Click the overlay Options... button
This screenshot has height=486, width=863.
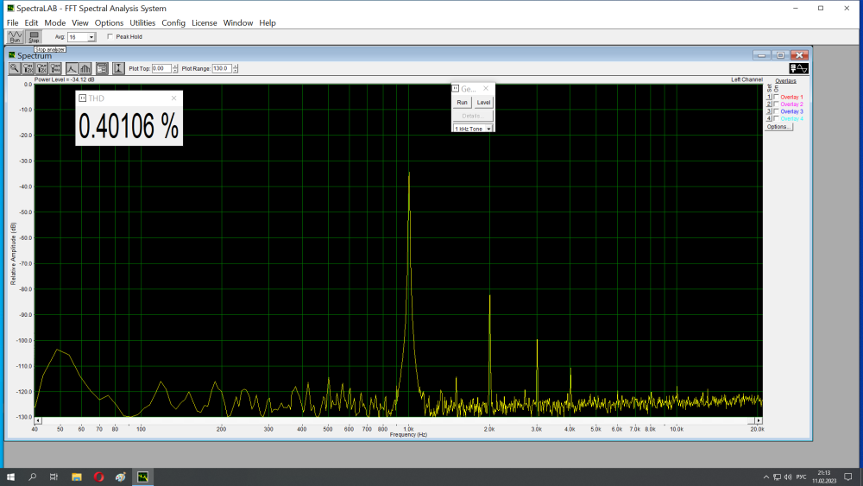click(x=778, y=127)
